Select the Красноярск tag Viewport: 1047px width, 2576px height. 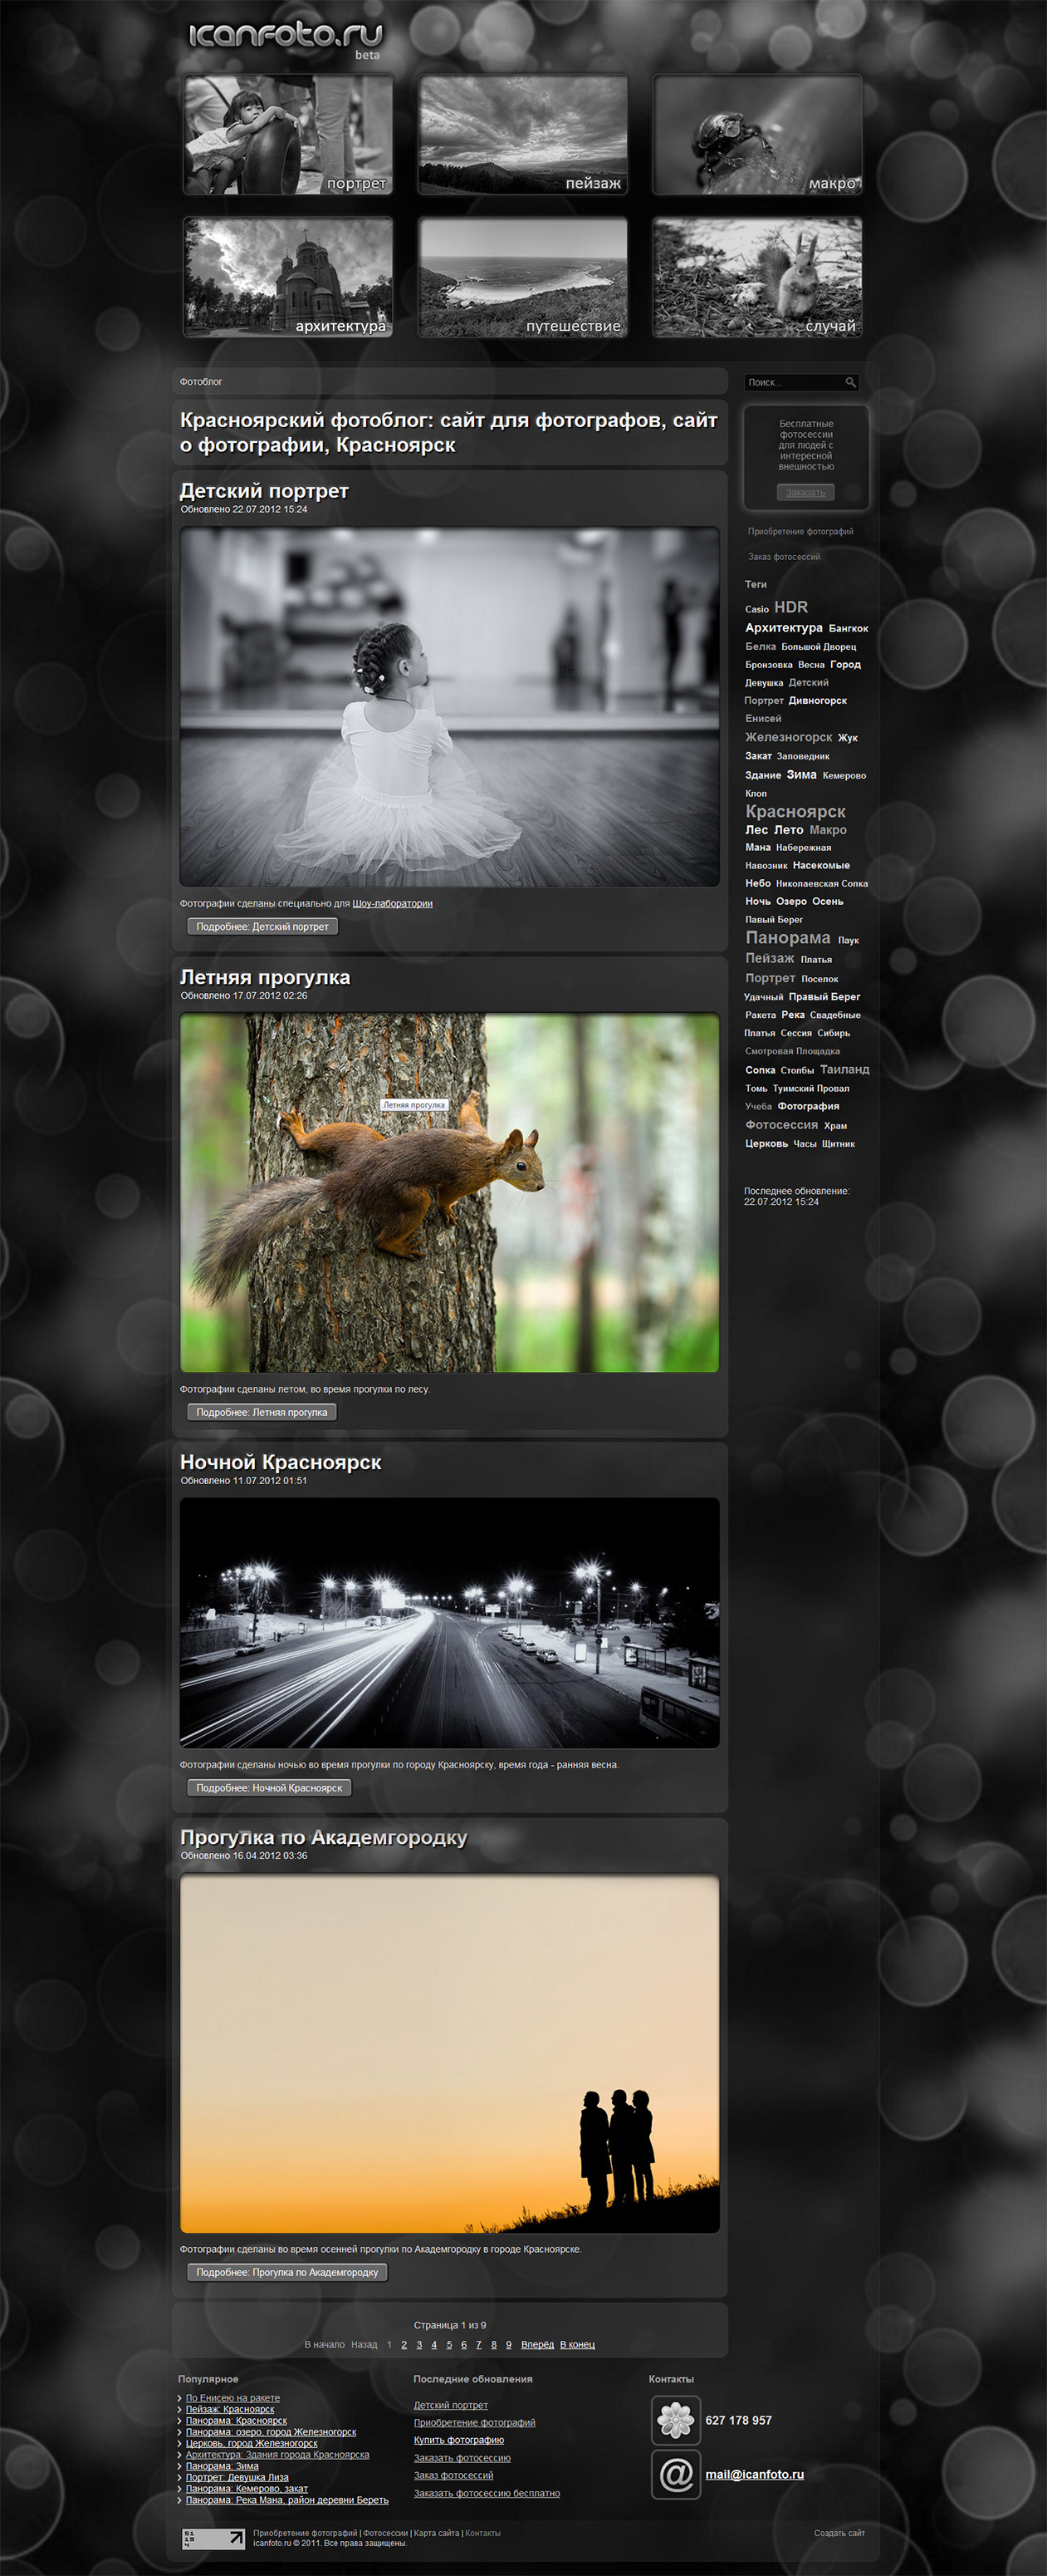coord(795,812)
